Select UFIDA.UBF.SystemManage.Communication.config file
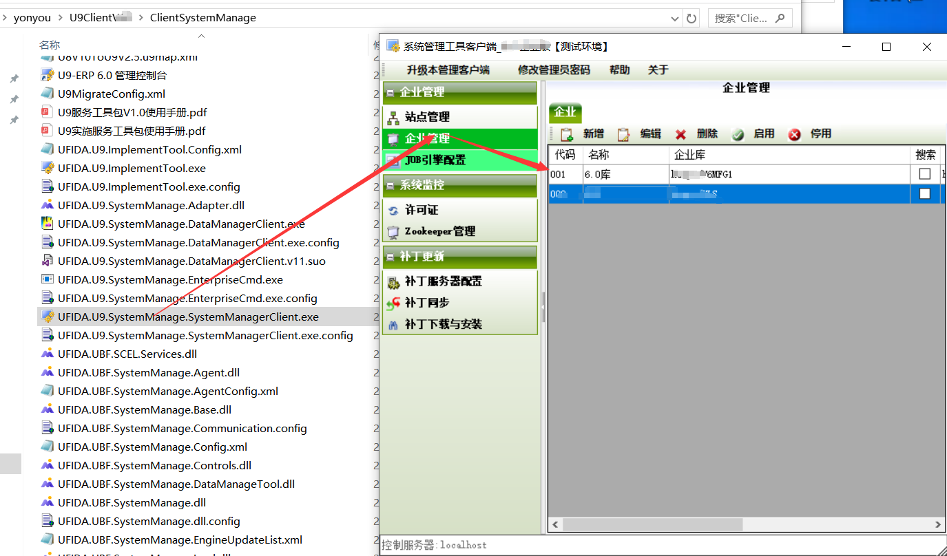Image resolution: width=947 pixels, height=556 pixels. point(183,428)
